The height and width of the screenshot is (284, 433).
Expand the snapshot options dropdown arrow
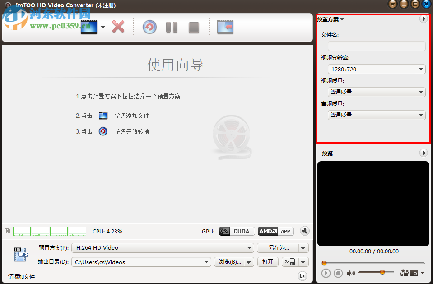click(423, 273)
